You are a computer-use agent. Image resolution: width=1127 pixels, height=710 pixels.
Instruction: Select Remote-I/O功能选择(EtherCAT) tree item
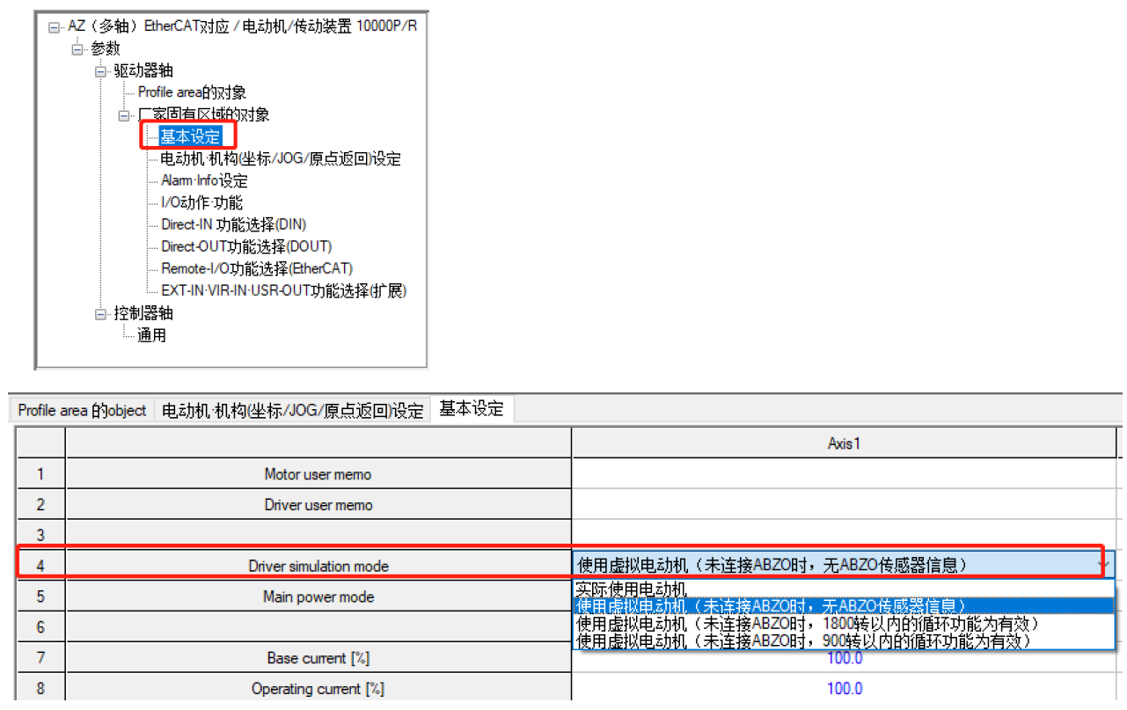[x=256, y=269]
